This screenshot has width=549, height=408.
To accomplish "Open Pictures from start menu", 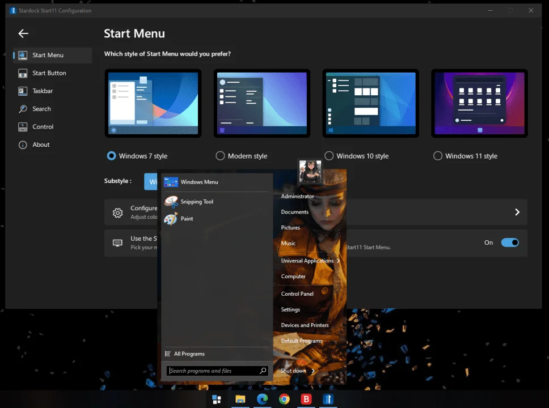I will (290, 227).
